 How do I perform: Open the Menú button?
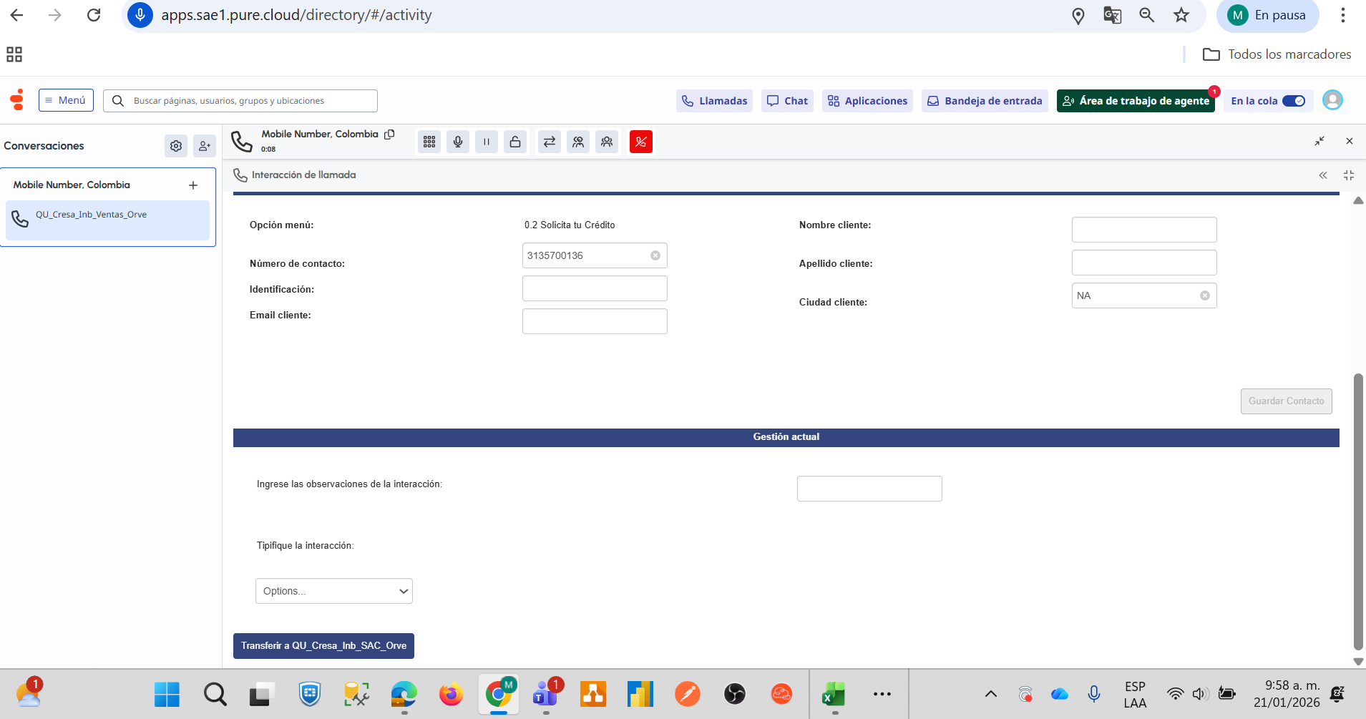point(66,100)
